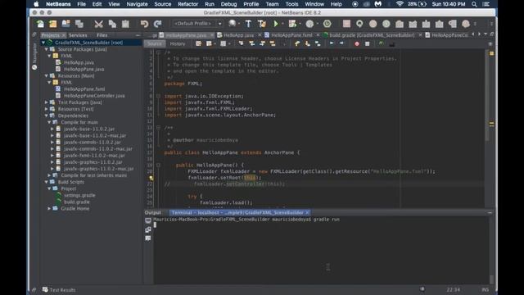Collapse the Build Scripts node

click(x=47, y=182)
